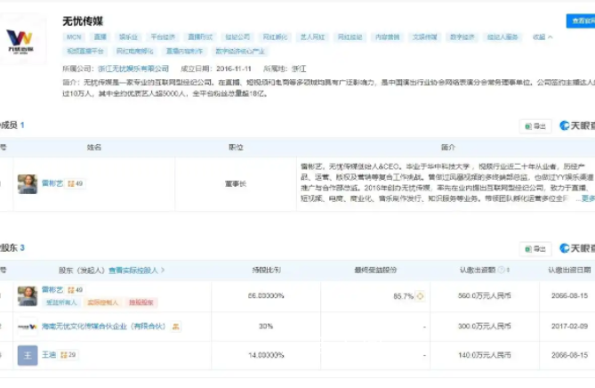595x388 pixels.
Task: Select the 直播内容制作 tag
Action: [x=184, y=51]
